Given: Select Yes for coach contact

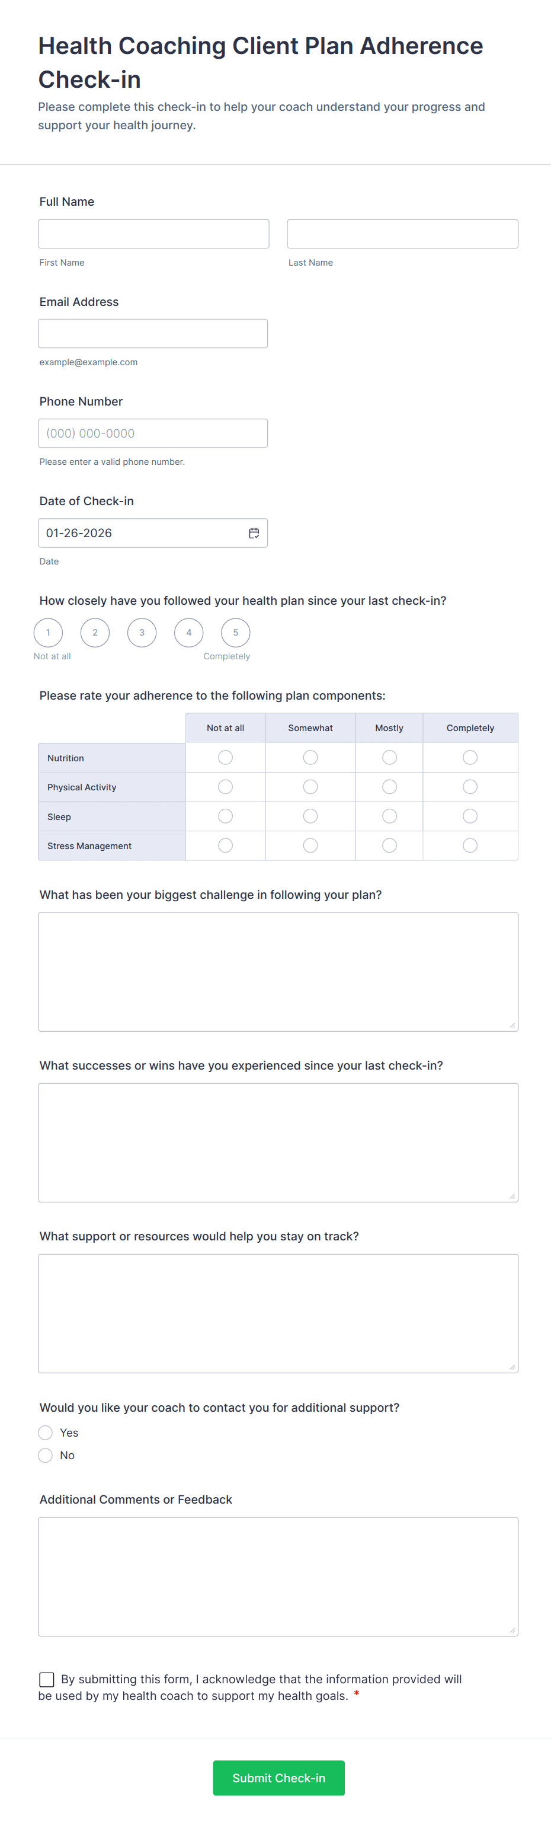Looking at the screenshot, I should pos(46,1432).
